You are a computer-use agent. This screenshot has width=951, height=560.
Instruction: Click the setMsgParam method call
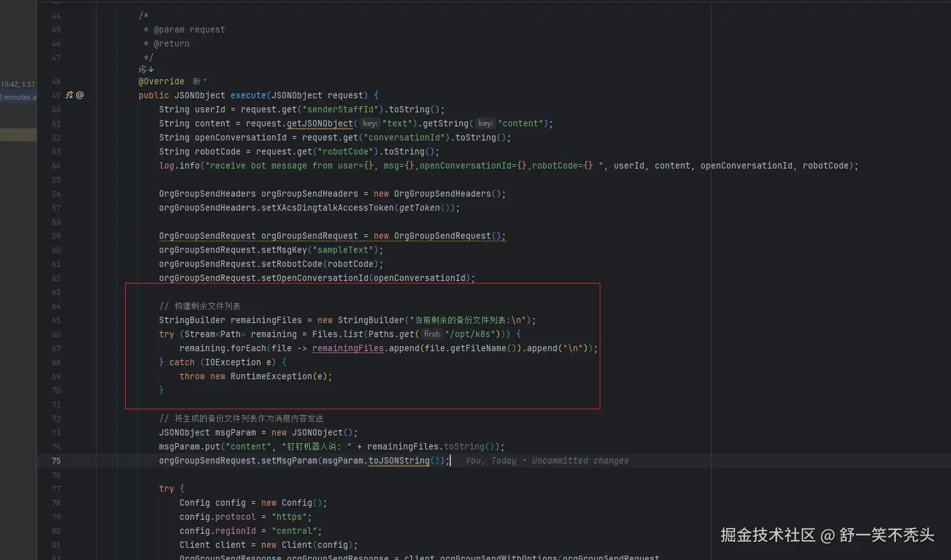(x=289, y=461)
